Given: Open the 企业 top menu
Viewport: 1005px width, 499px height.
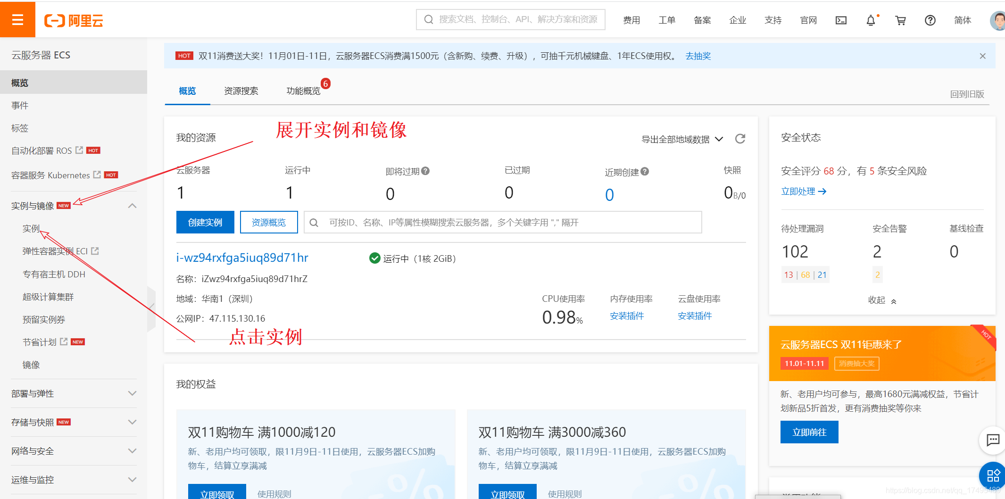Looking at the screenshot, I should pos(738,20).
